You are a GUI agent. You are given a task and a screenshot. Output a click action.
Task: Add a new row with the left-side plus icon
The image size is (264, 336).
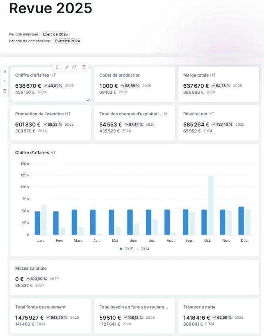pyautogui.click(x=5, y=81)
